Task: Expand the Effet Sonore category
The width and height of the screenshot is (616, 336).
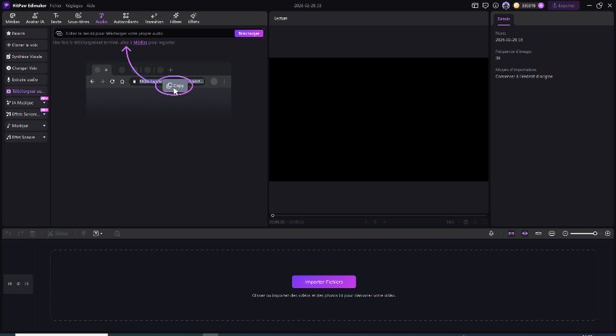Action: 43,137
